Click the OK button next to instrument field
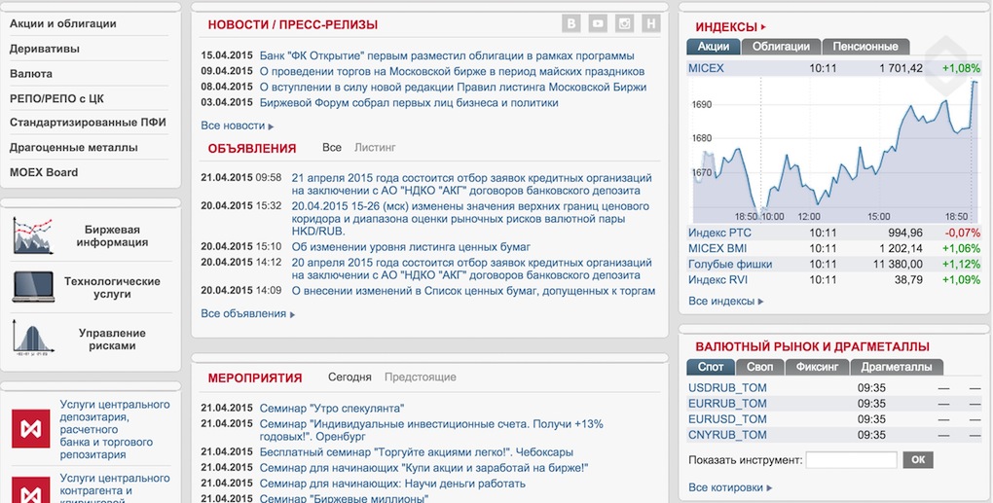This screenshot has width=993, height=503. (918, 460)
